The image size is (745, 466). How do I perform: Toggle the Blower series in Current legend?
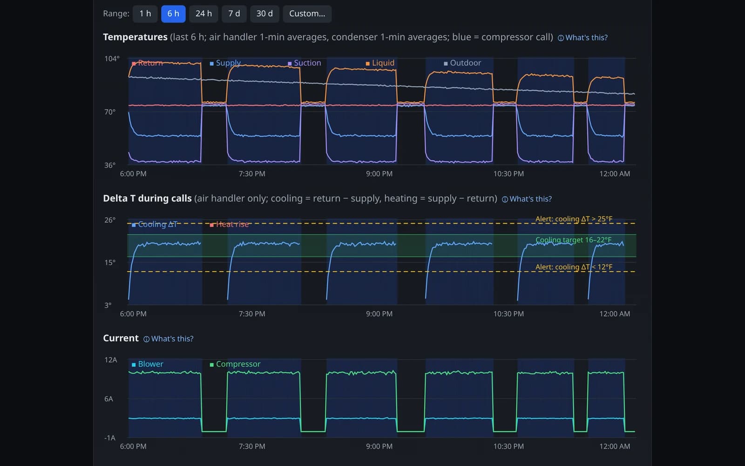pos(147,364)
